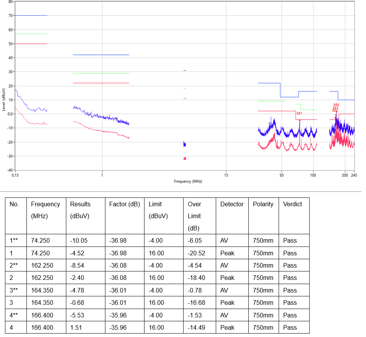
Task: Click the results value -5.53
Action: pos(77,315)
